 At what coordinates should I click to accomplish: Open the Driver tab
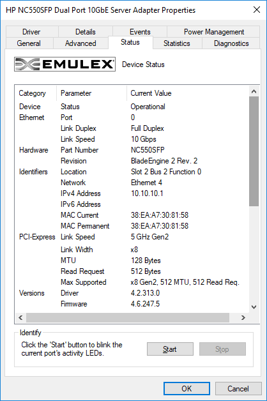[31, 32]
